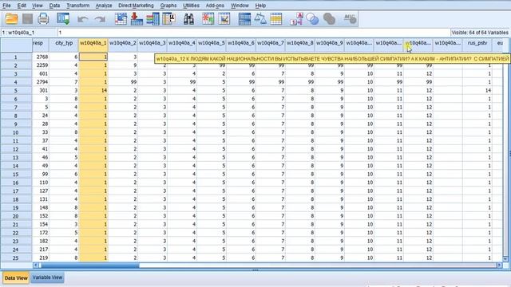Open the Window menu

point(240,6)
